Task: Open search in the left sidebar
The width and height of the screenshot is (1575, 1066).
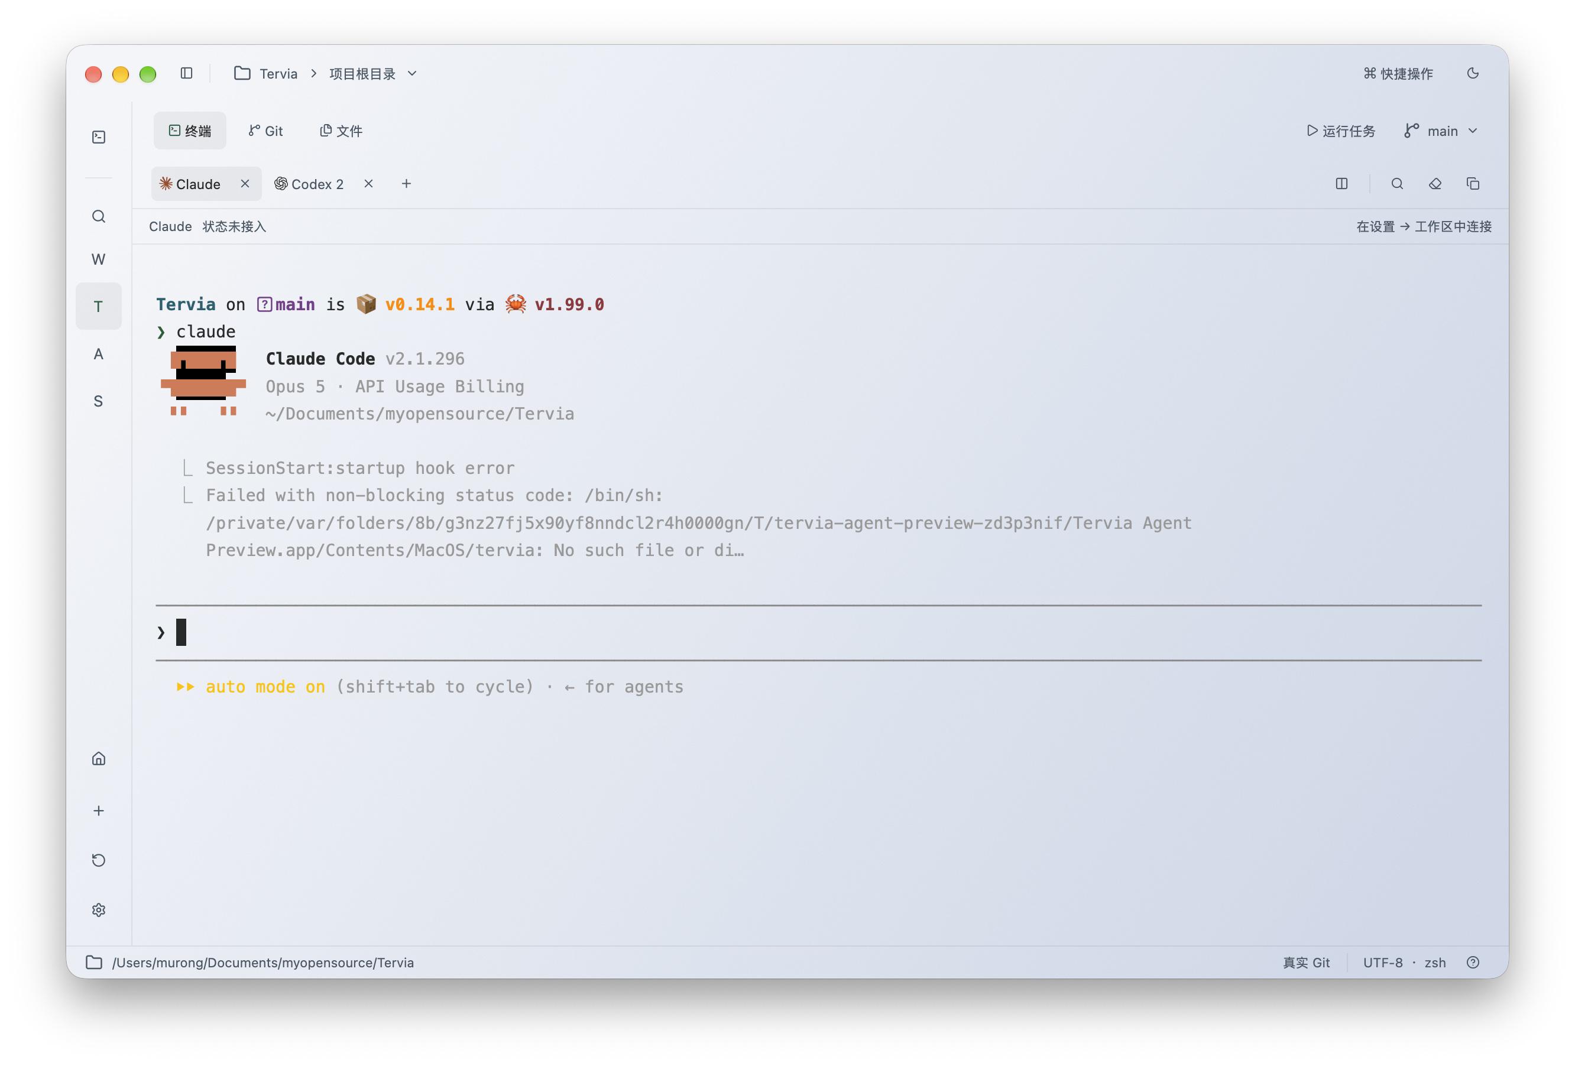Action: tap(99, 216)
